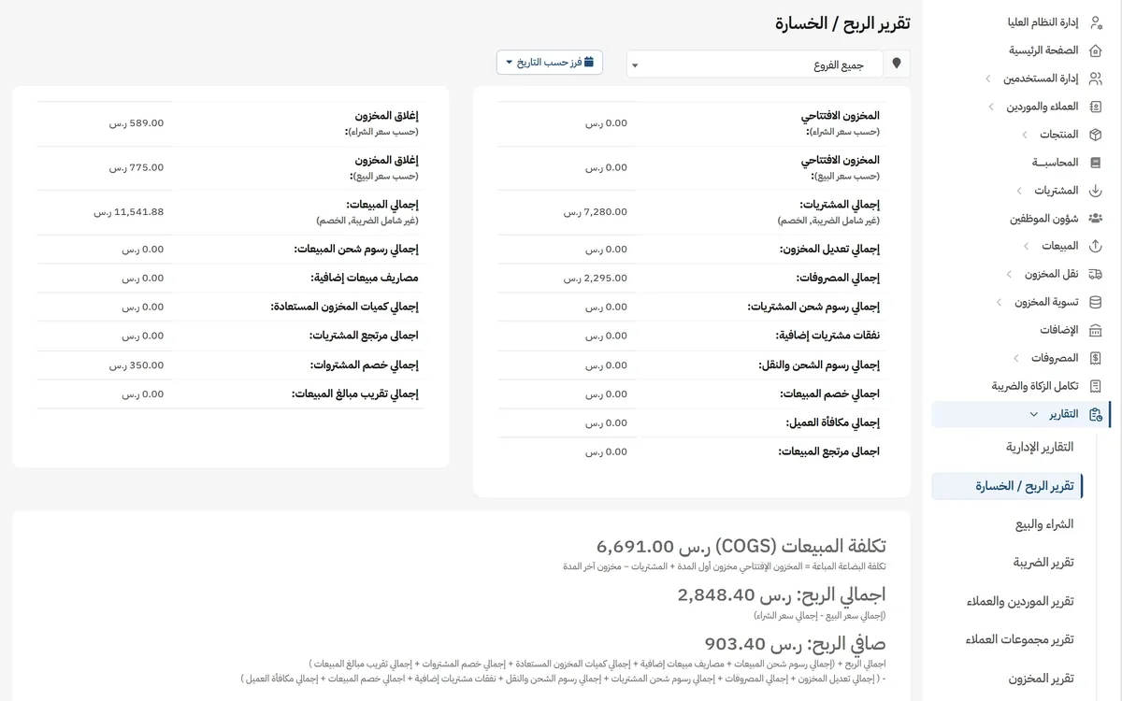The height and width of the screenshot is (701, 1122).
Task: Open the فرز حسب التاريخ date filter
Action: (549, 63)
